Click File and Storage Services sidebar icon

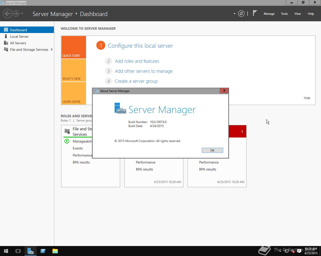click(x=6, y=49)
